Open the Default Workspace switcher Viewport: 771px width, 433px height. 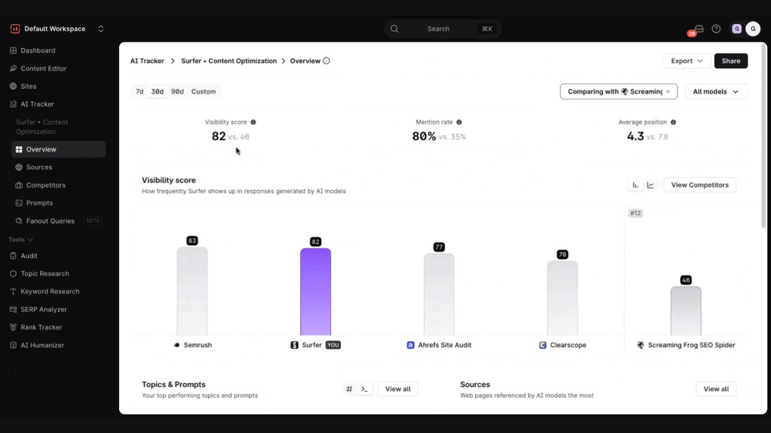pos(57,29)
